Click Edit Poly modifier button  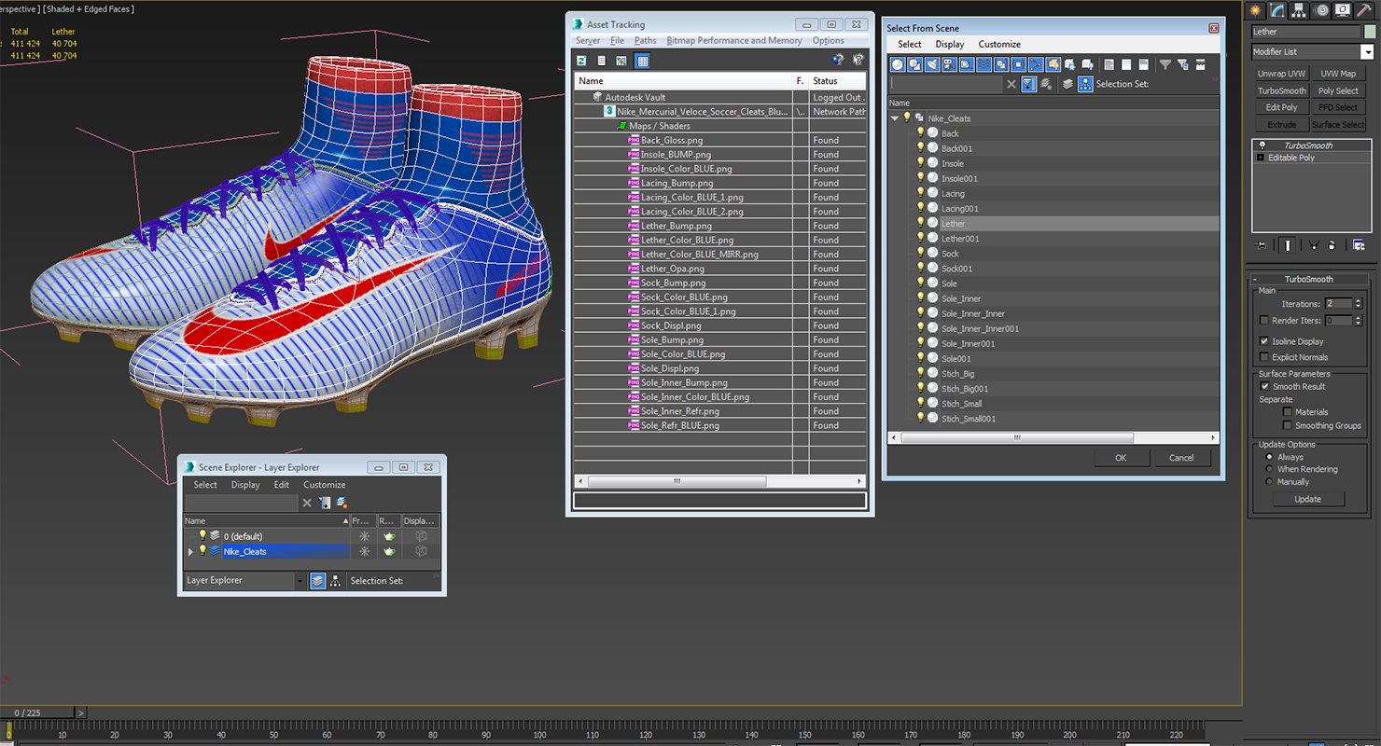point(1281,107)
